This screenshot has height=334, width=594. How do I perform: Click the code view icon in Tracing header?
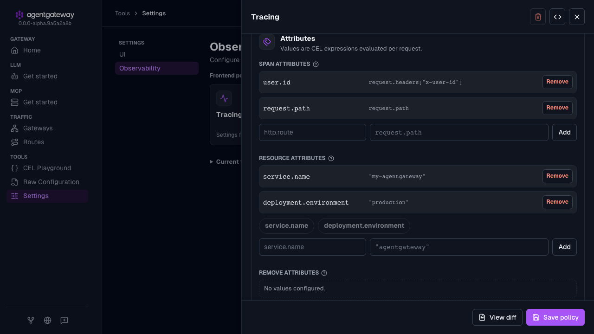(557, 17)
